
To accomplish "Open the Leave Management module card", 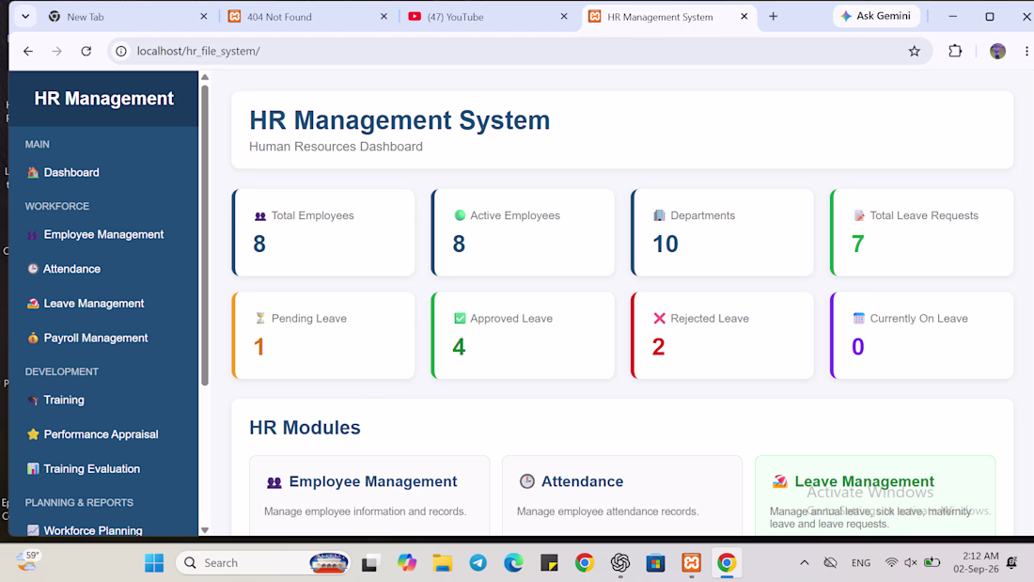I will (875, 495).
